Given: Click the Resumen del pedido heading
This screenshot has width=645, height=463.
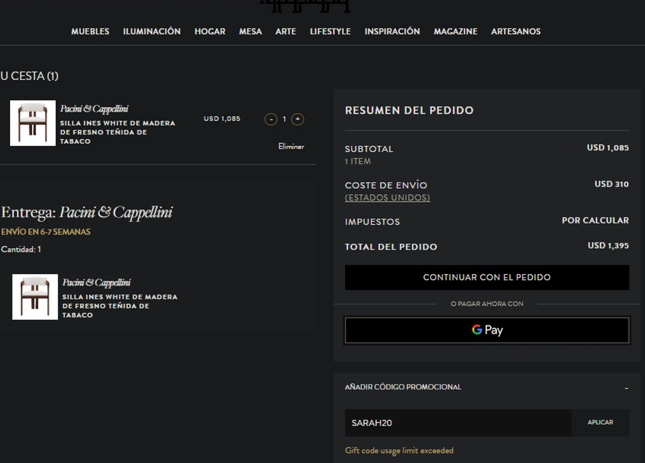Looking at the screenshot, I should click(x=409, y=110).
